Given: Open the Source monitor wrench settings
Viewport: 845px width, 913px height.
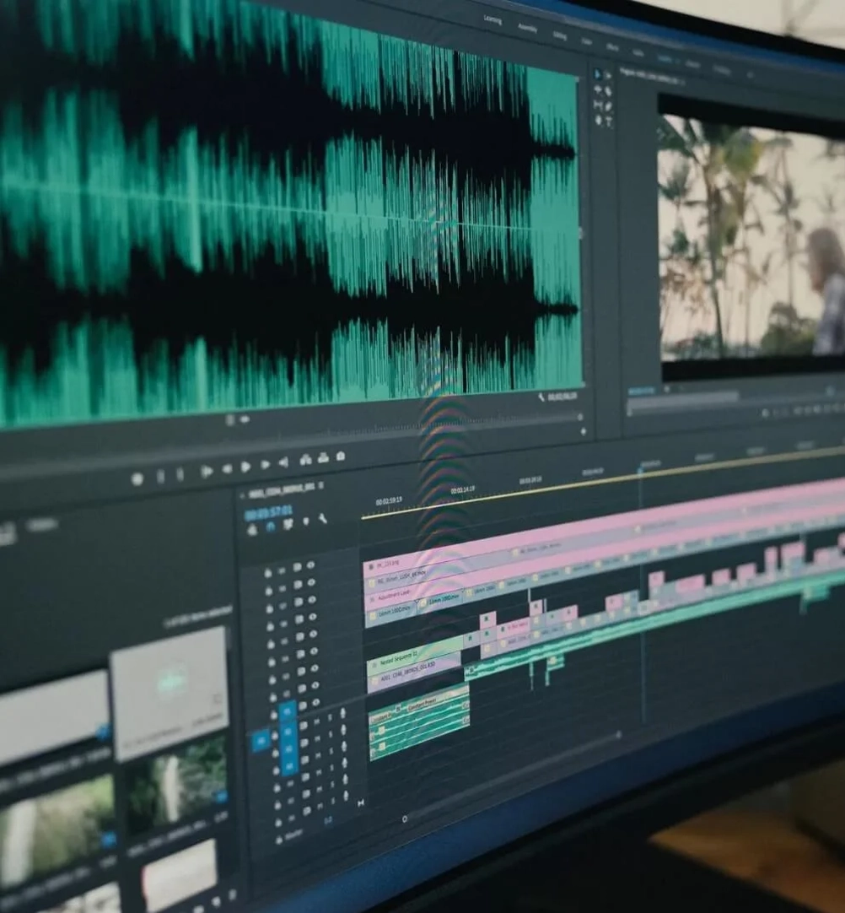Looking at the screenshot, I should (x=541, y=397).
